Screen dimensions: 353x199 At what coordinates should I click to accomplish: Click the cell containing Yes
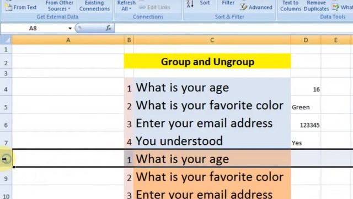click(306, 140)
